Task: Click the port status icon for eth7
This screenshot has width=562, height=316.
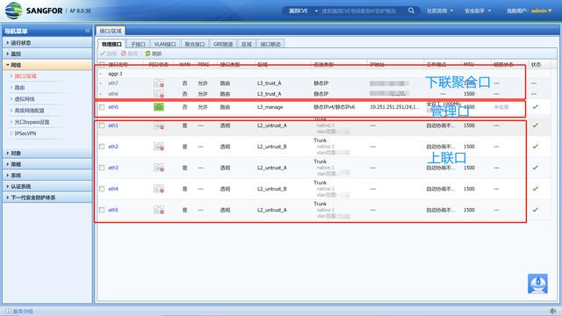Action: pyautogui.click(x=159, y=83)
